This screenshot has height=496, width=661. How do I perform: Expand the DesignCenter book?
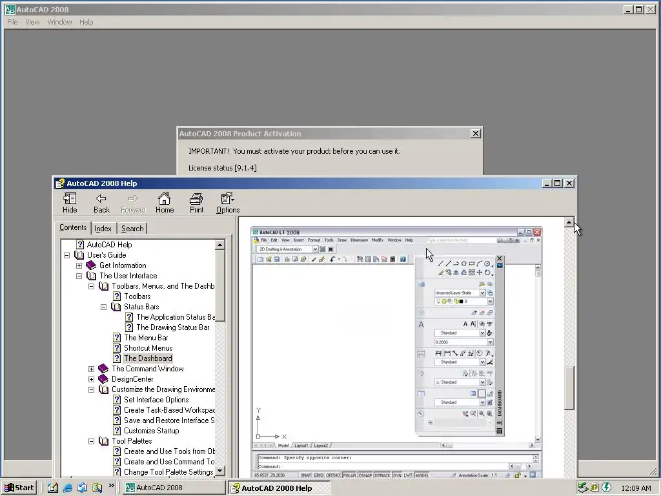[x=91, y=379]
